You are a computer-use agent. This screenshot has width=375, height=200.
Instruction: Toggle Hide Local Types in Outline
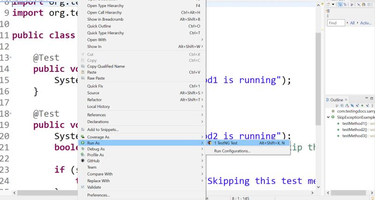[x=367, y=106]
